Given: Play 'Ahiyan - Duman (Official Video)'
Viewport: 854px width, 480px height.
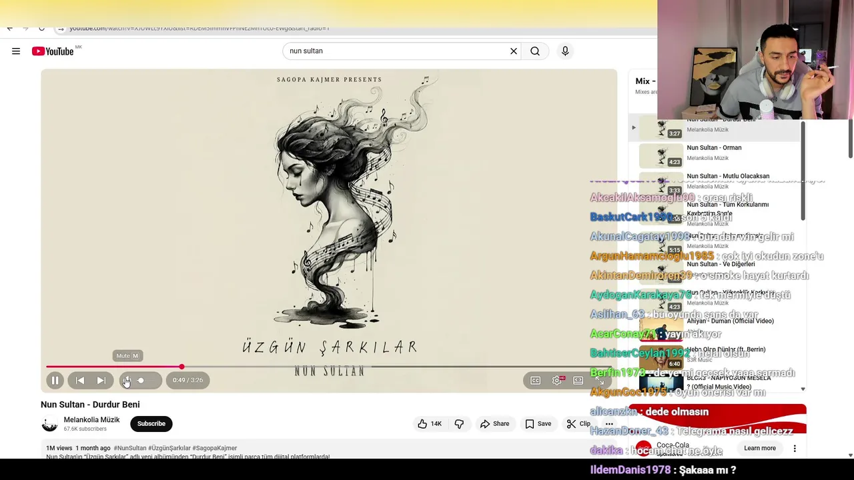Looking at the screenshot, I should point(730,321).
